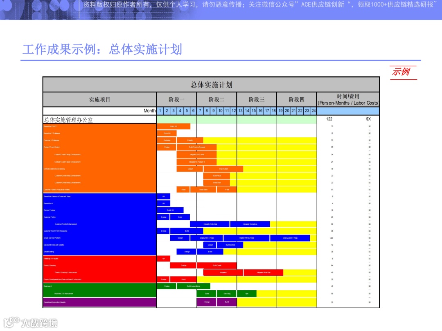Select Build bar in Customer Profile row
The image size is (442, 331).
tap(180, 217)
